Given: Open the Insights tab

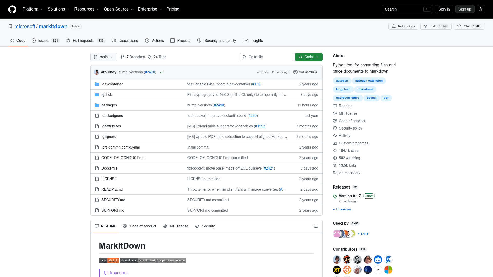Looking at the screenshot, I should [x=253, y=41].
